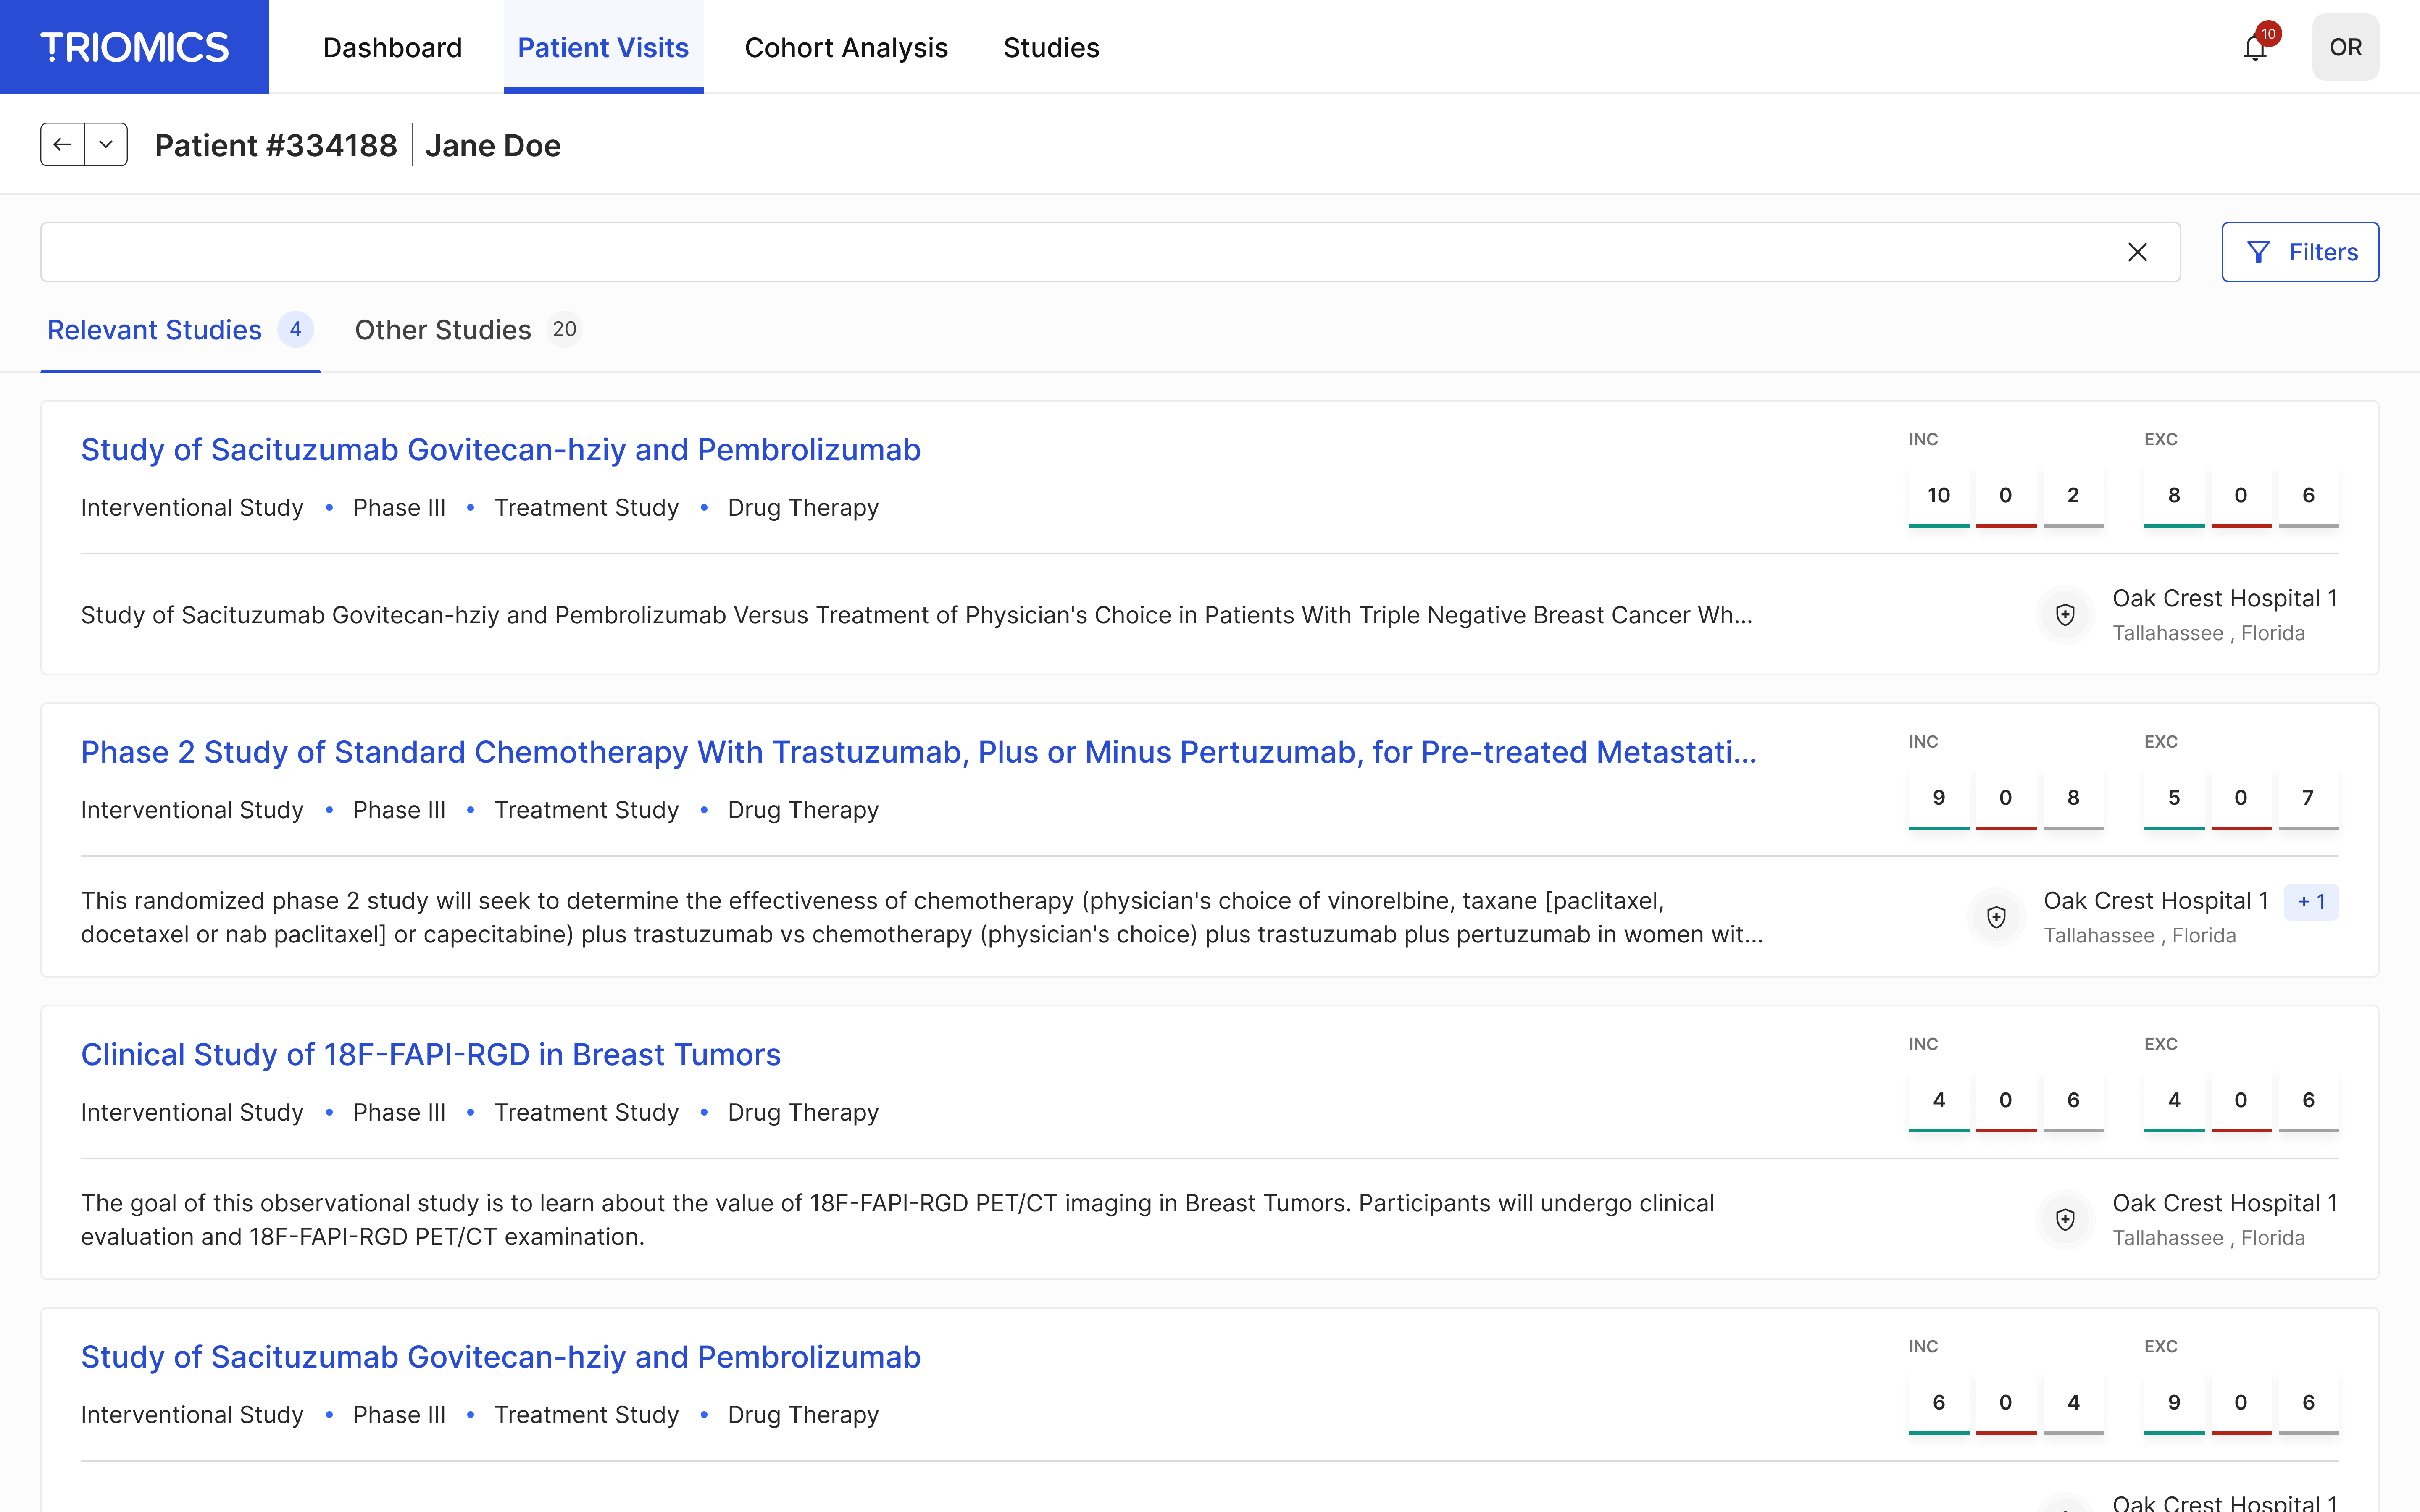The height and width of the screenshot is (1512, 2420).
Task: Click INC unknown count 4 in last Sacituzumab study
Action: click(2073, 1403)
